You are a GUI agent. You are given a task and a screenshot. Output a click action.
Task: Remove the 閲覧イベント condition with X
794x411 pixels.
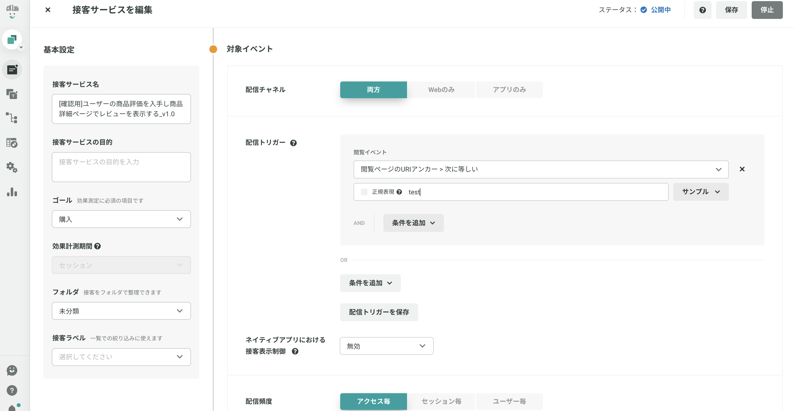pyautogui.click(x=742, y=169)
